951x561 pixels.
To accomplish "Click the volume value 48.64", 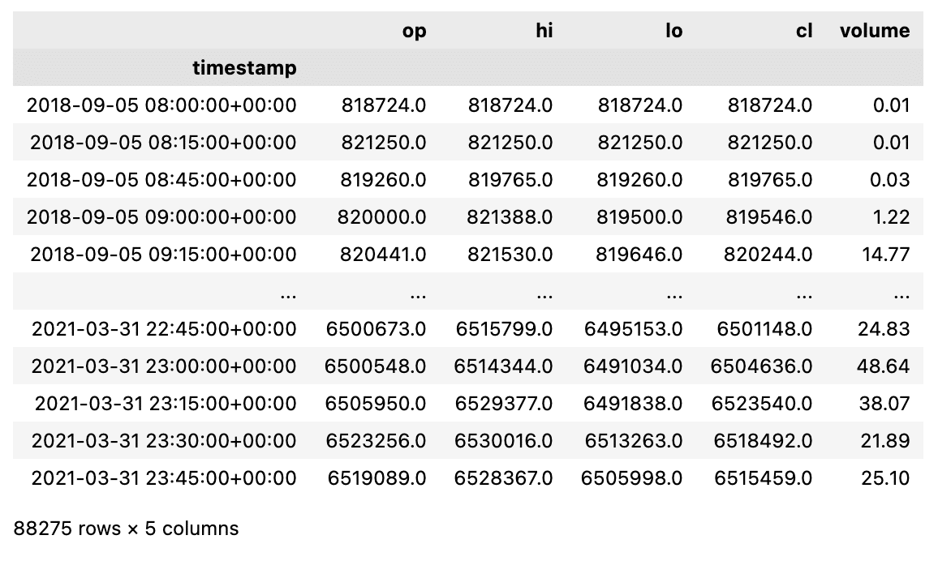I will (x=884, y=366).
